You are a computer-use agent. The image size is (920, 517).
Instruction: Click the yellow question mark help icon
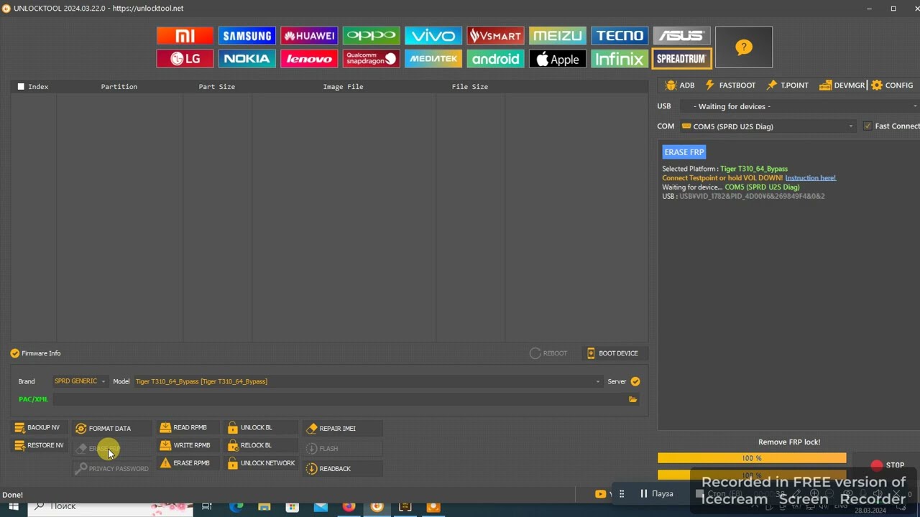(743, 47)
